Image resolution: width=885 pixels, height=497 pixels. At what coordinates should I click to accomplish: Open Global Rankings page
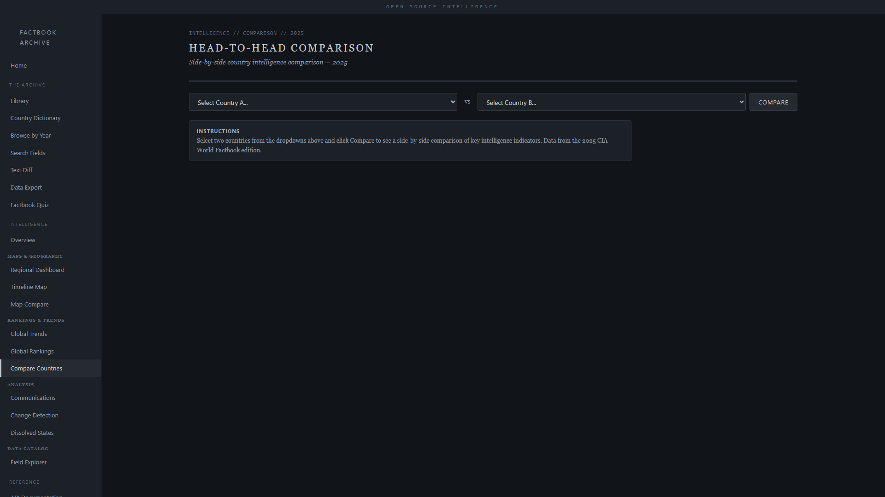click(x=32, y=352)
